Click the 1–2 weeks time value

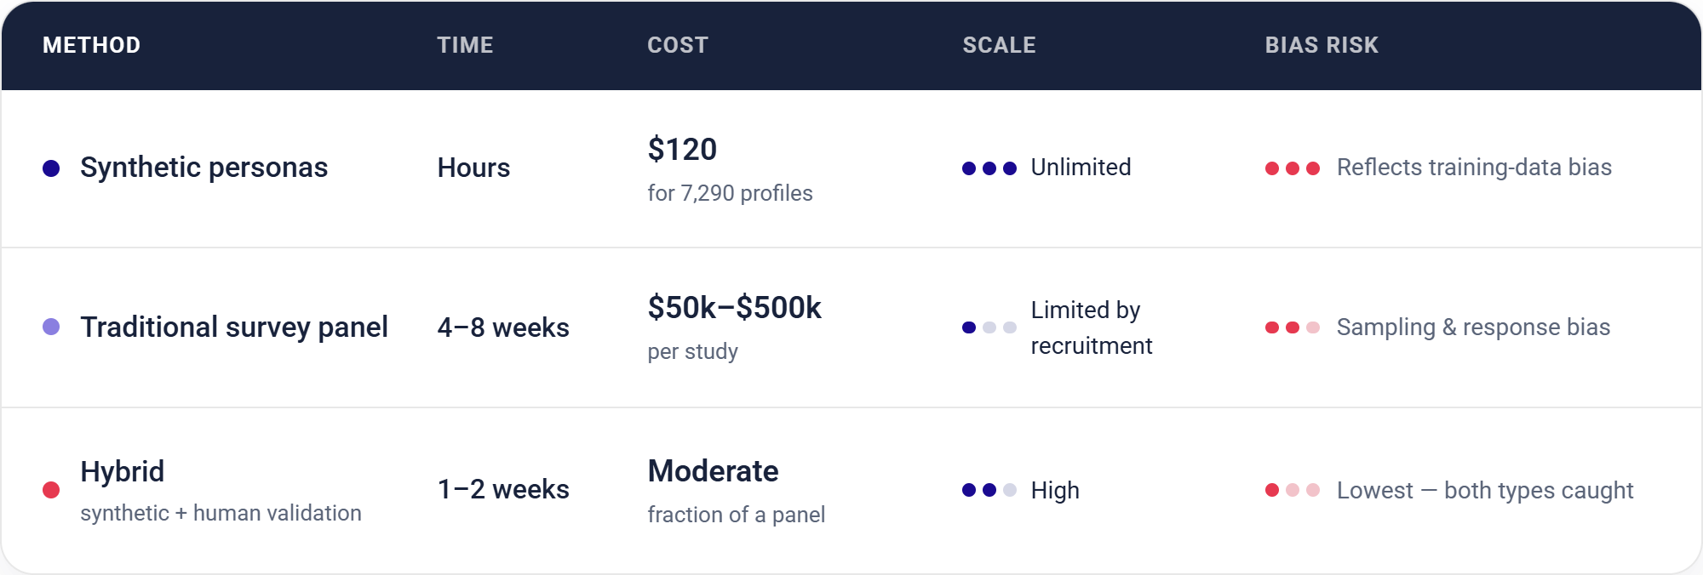coord(503,489)
